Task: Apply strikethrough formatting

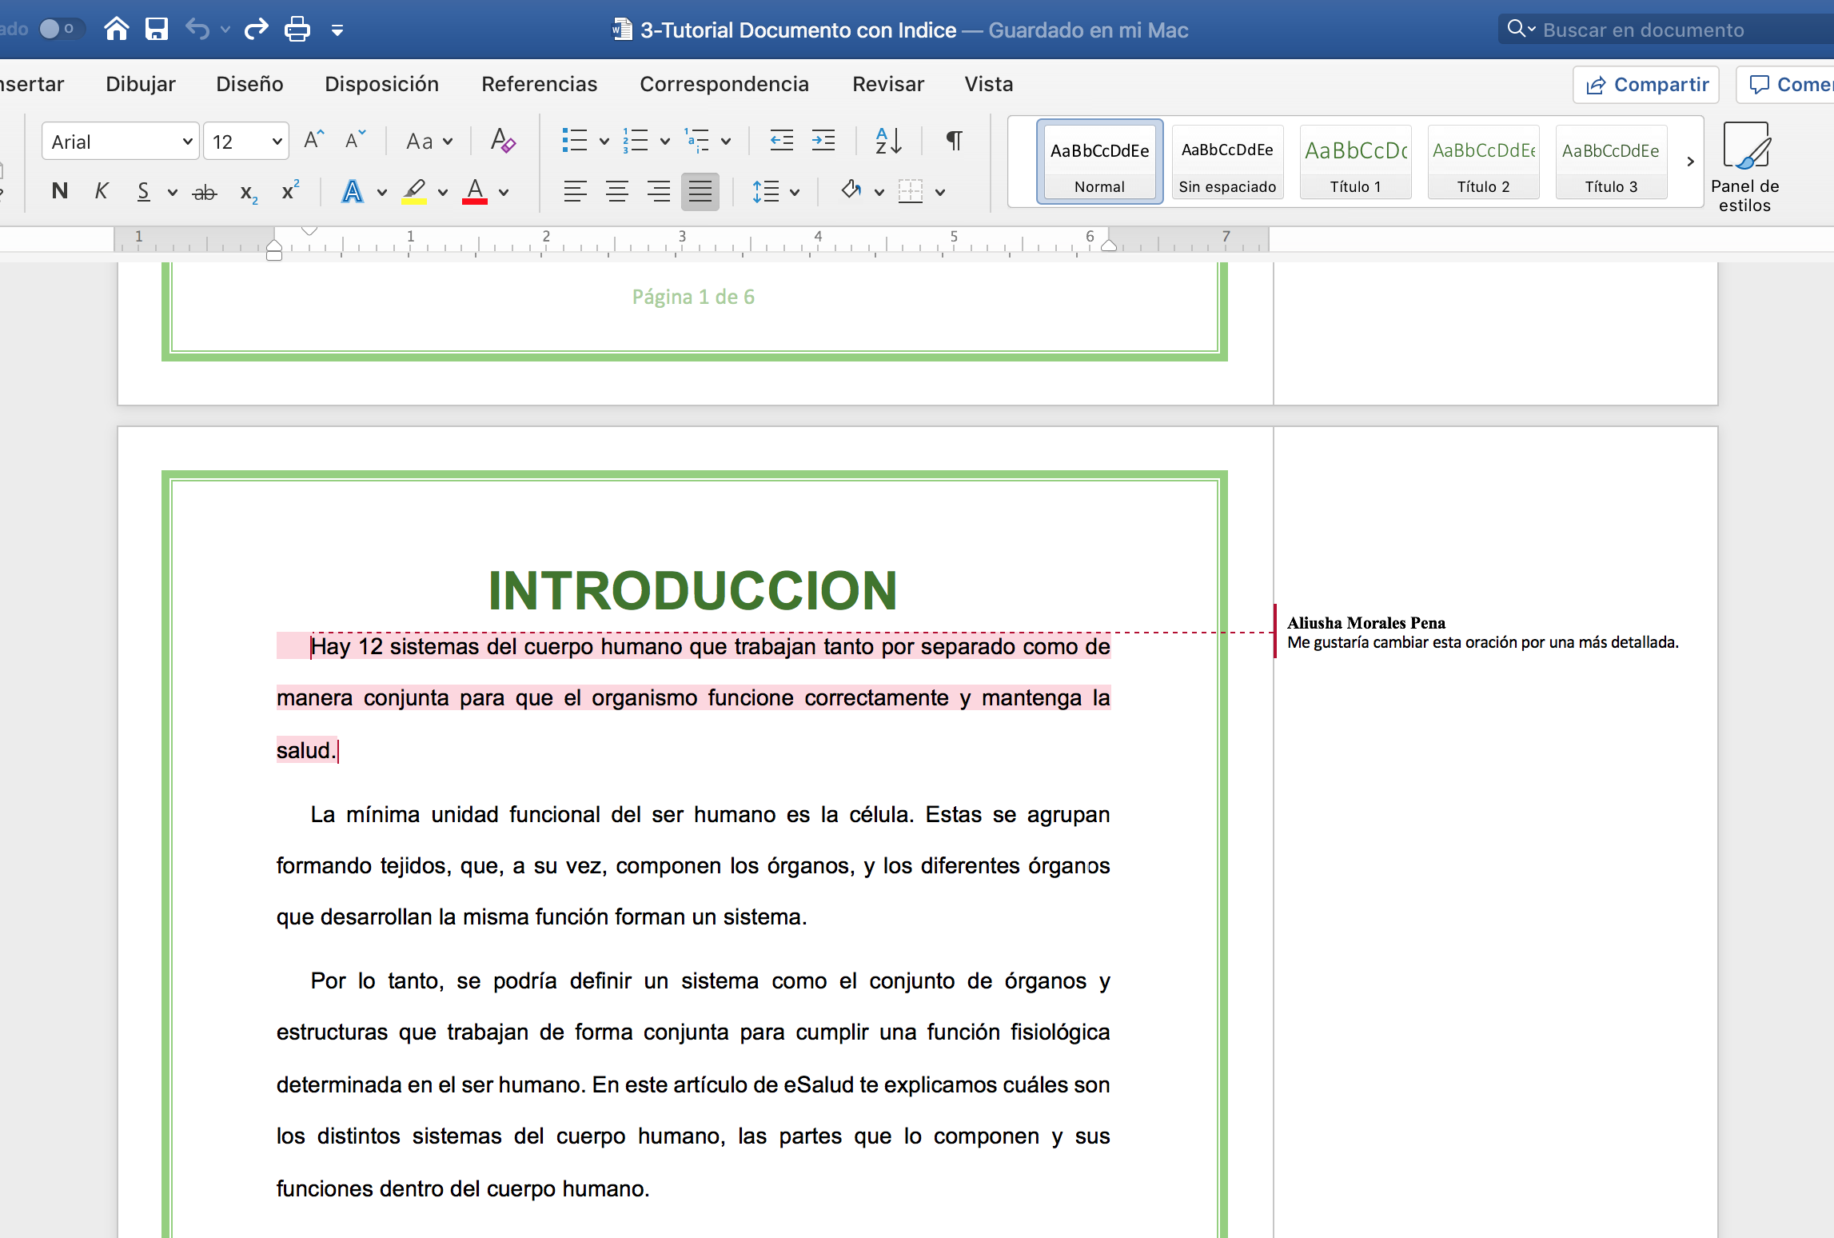Action: click(205, 192)
